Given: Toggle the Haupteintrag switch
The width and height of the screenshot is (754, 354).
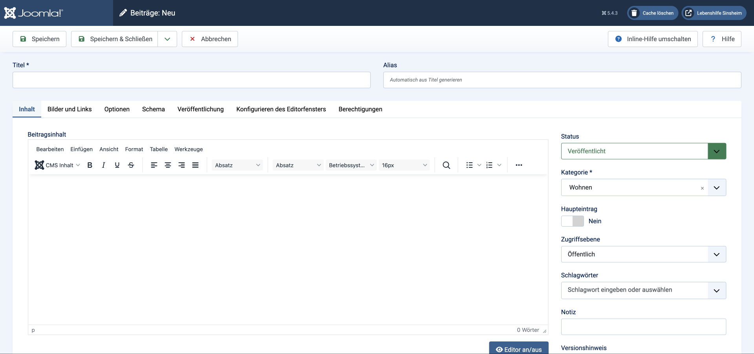Looking at the screenshot, I should tap(572, 221).
